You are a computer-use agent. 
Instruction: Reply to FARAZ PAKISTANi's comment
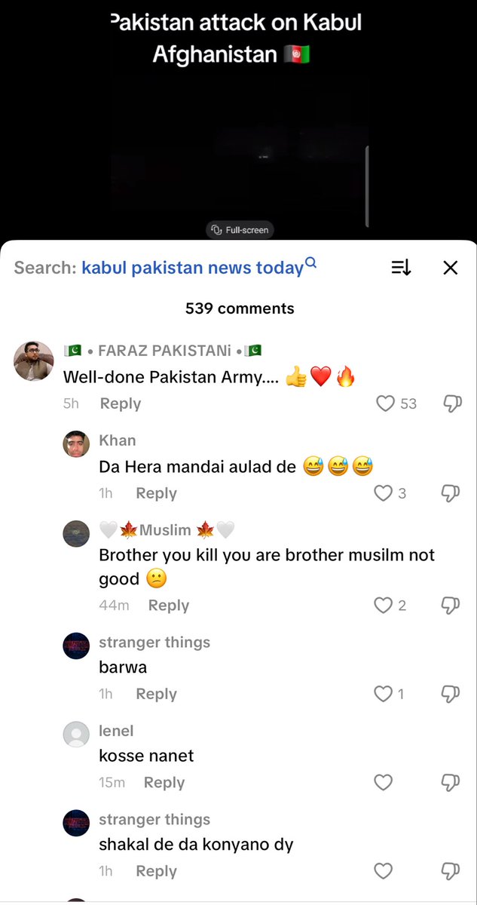coord(121,403)
